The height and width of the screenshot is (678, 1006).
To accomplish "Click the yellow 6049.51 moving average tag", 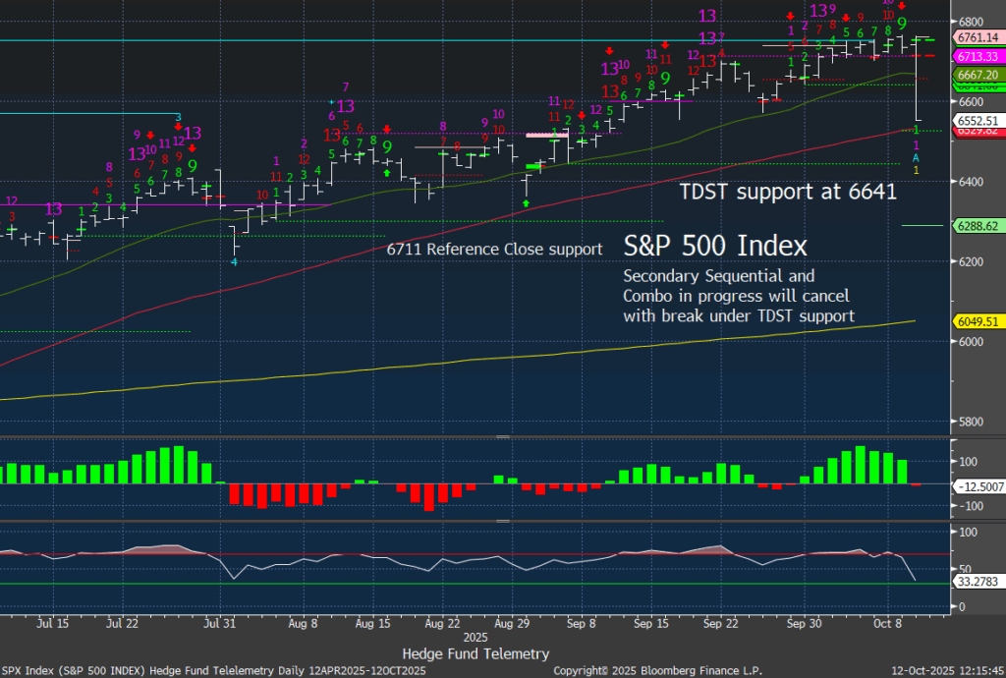I will click(x=976, y=320).
